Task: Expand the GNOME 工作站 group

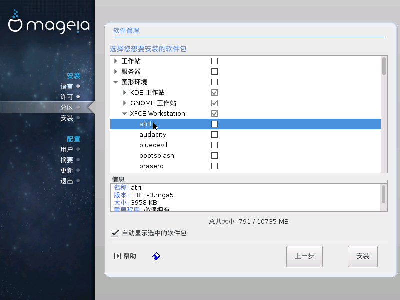Action: coord(124,103)
